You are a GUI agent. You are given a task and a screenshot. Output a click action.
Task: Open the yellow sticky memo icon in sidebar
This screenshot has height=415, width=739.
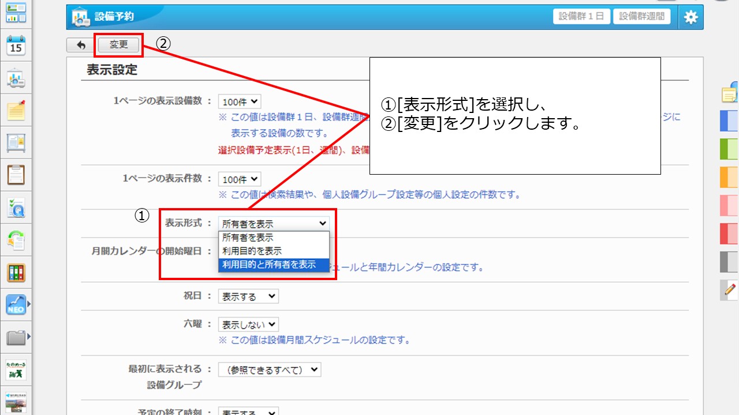click(16, 110)
